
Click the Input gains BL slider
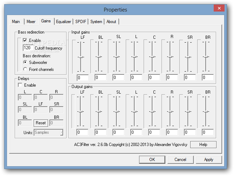99,57
